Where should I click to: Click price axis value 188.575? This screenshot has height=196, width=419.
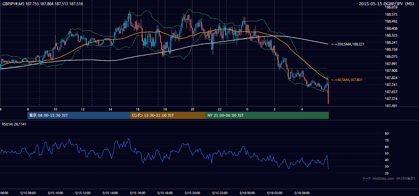coord(391,14)
